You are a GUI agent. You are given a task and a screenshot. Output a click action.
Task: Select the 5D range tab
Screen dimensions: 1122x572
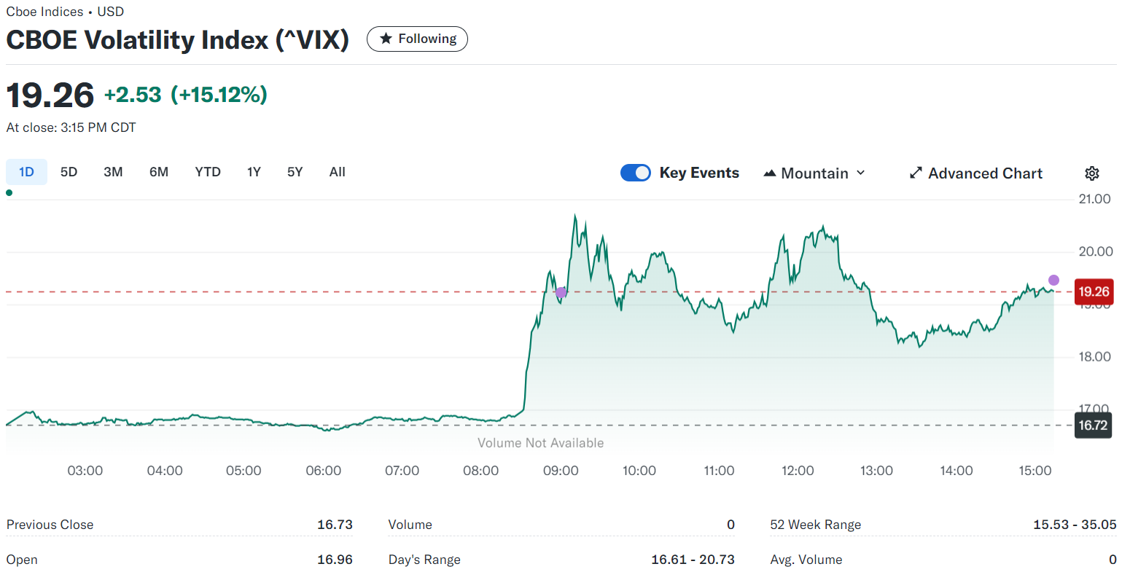click(69, 172)
